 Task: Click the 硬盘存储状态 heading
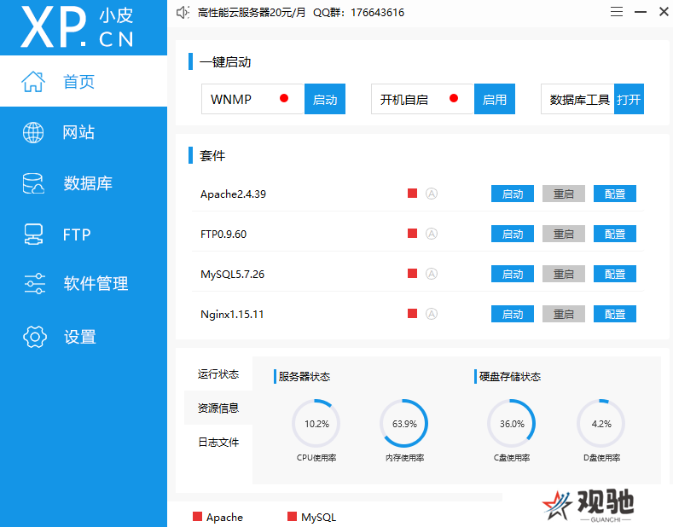pos(510,376)
